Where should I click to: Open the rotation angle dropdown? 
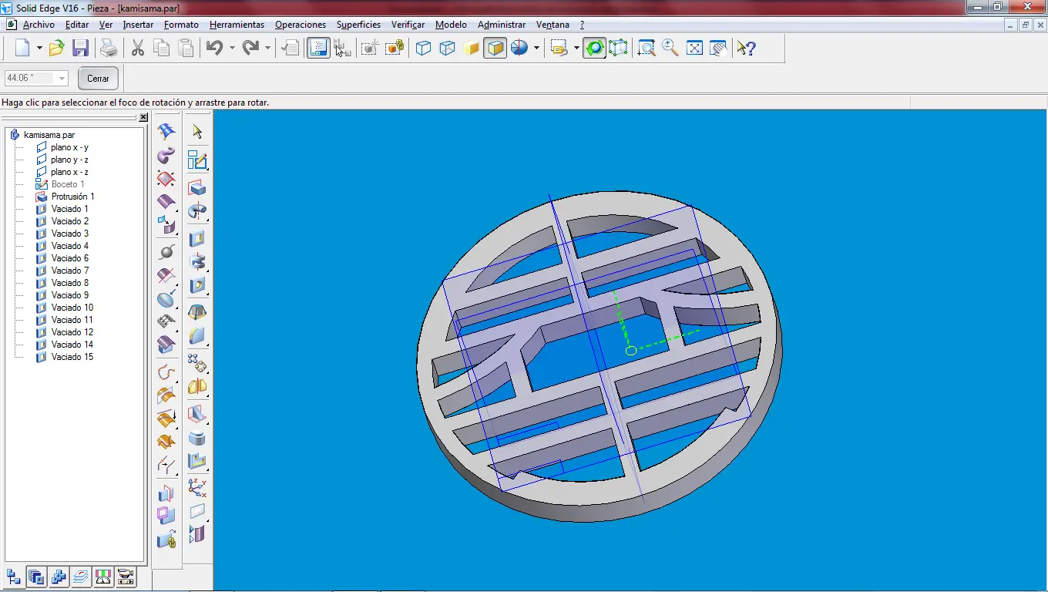[x=62, y=79]
